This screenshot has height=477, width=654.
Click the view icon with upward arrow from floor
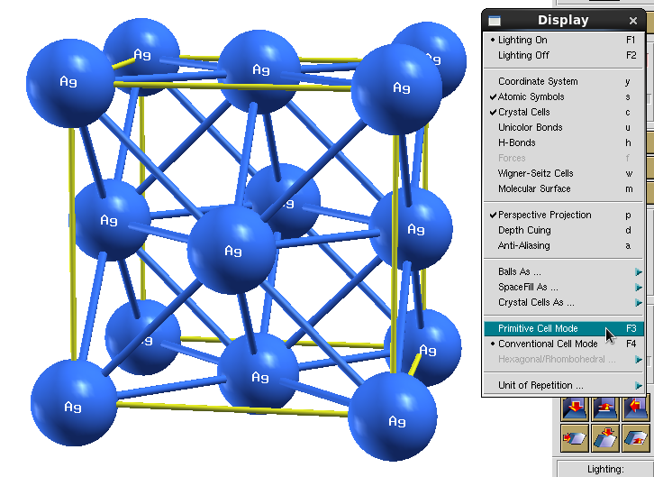[x=605, y=409]
